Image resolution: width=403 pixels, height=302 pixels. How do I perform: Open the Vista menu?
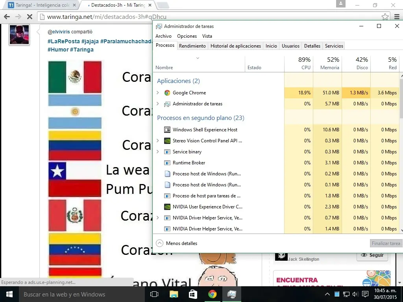(x=207, y=36)
